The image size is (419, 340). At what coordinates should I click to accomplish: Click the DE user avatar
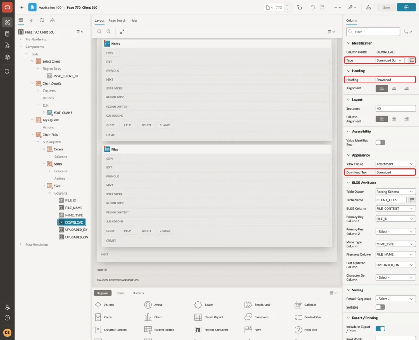(7, 333)
